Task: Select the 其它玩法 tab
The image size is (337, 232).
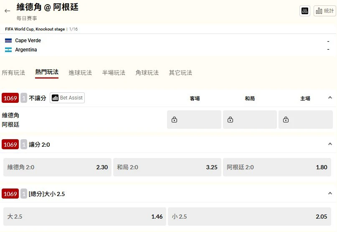Action: click(180, 73)
